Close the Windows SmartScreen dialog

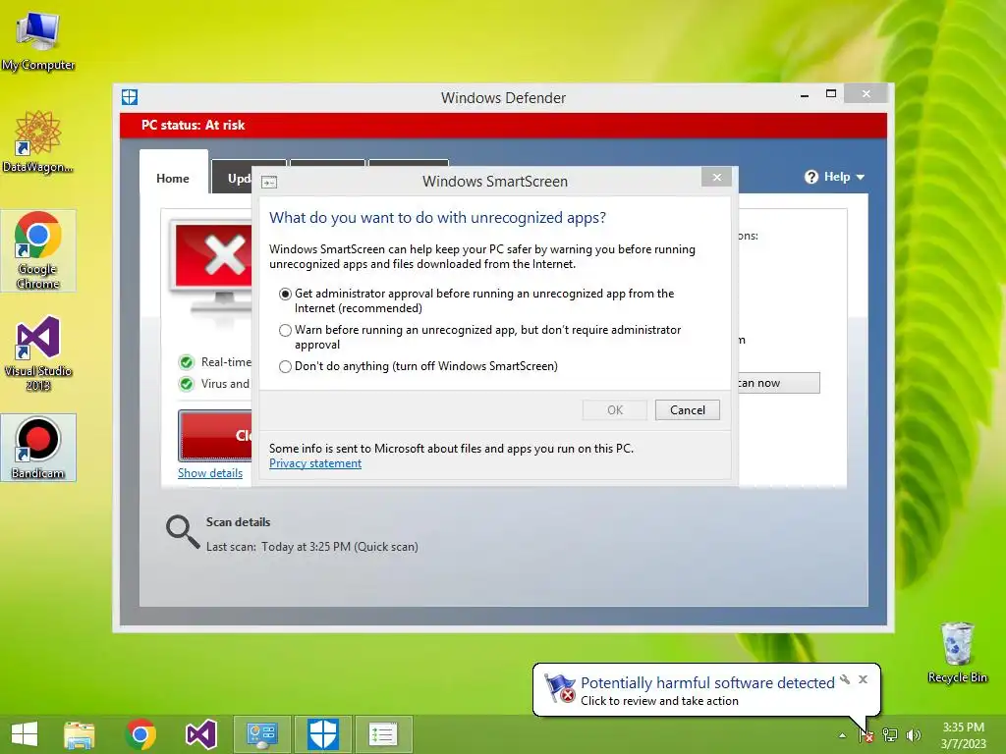tap(716, 178)
